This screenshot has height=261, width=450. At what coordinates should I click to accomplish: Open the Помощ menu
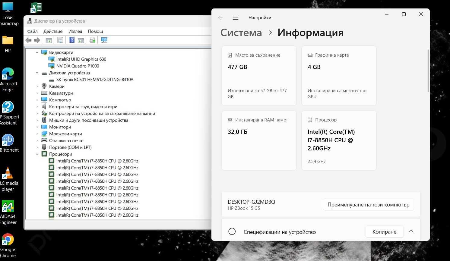point(95,31)
